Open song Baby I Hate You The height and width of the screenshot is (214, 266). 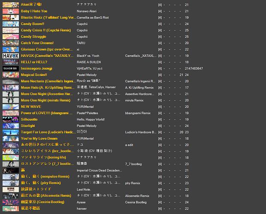34,11
